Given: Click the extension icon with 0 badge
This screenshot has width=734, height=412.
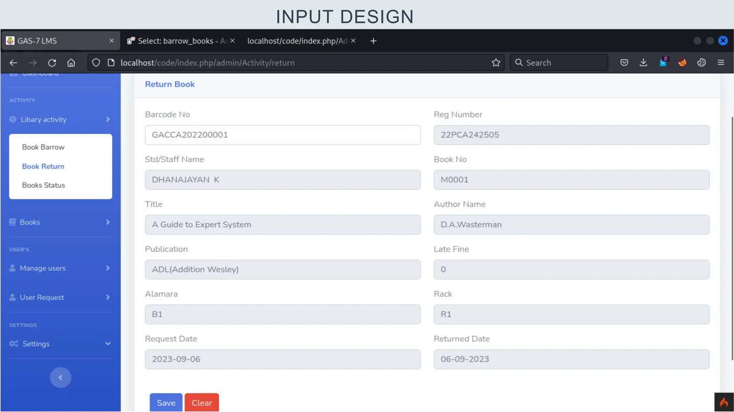Looking at the screenshot, I should [x=663, y=62].
